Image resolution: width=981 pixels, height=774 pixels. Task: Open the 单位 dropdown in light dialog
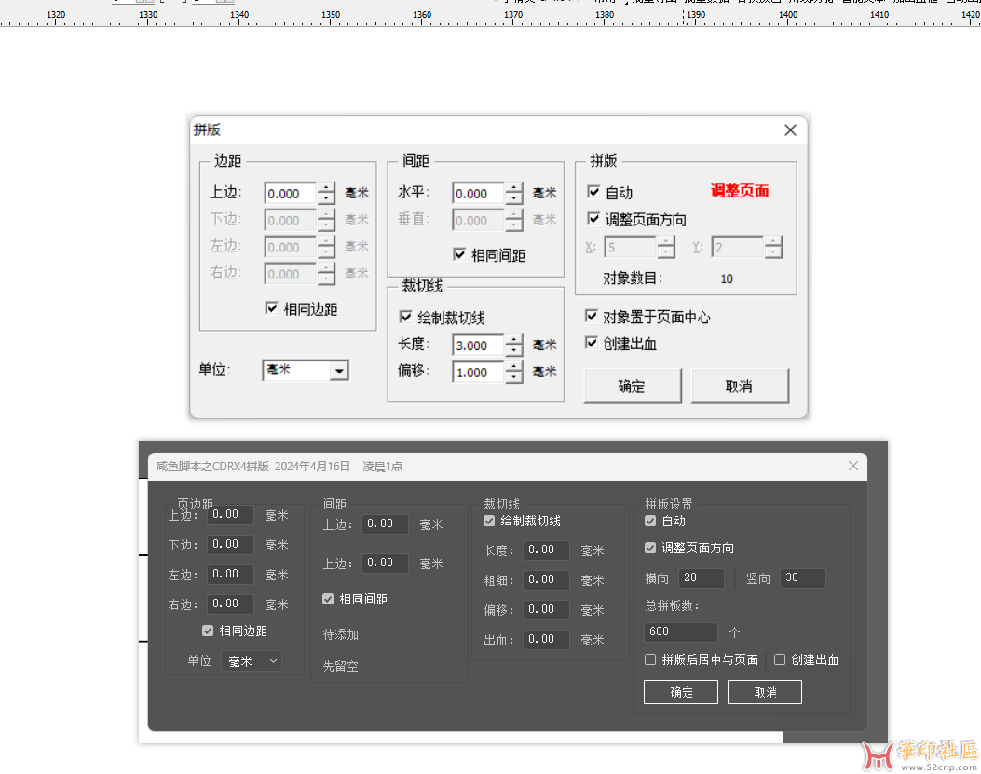pos(339,371)
